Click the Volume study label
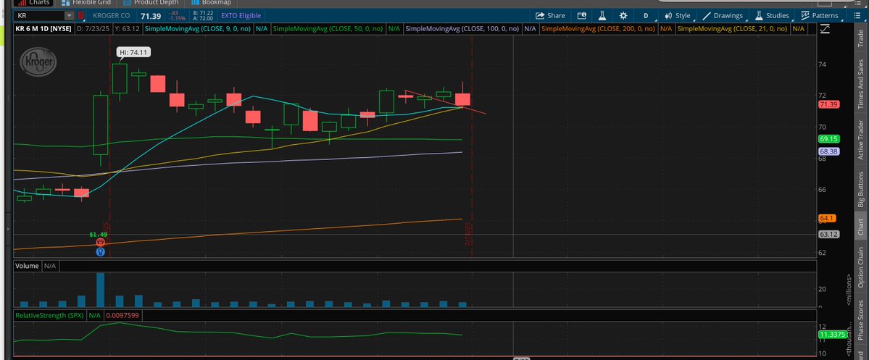 click(x=27, y=266)
